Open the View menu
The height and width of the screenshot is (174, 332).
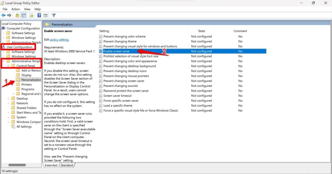pyautogui.click(x=27, y=9)
